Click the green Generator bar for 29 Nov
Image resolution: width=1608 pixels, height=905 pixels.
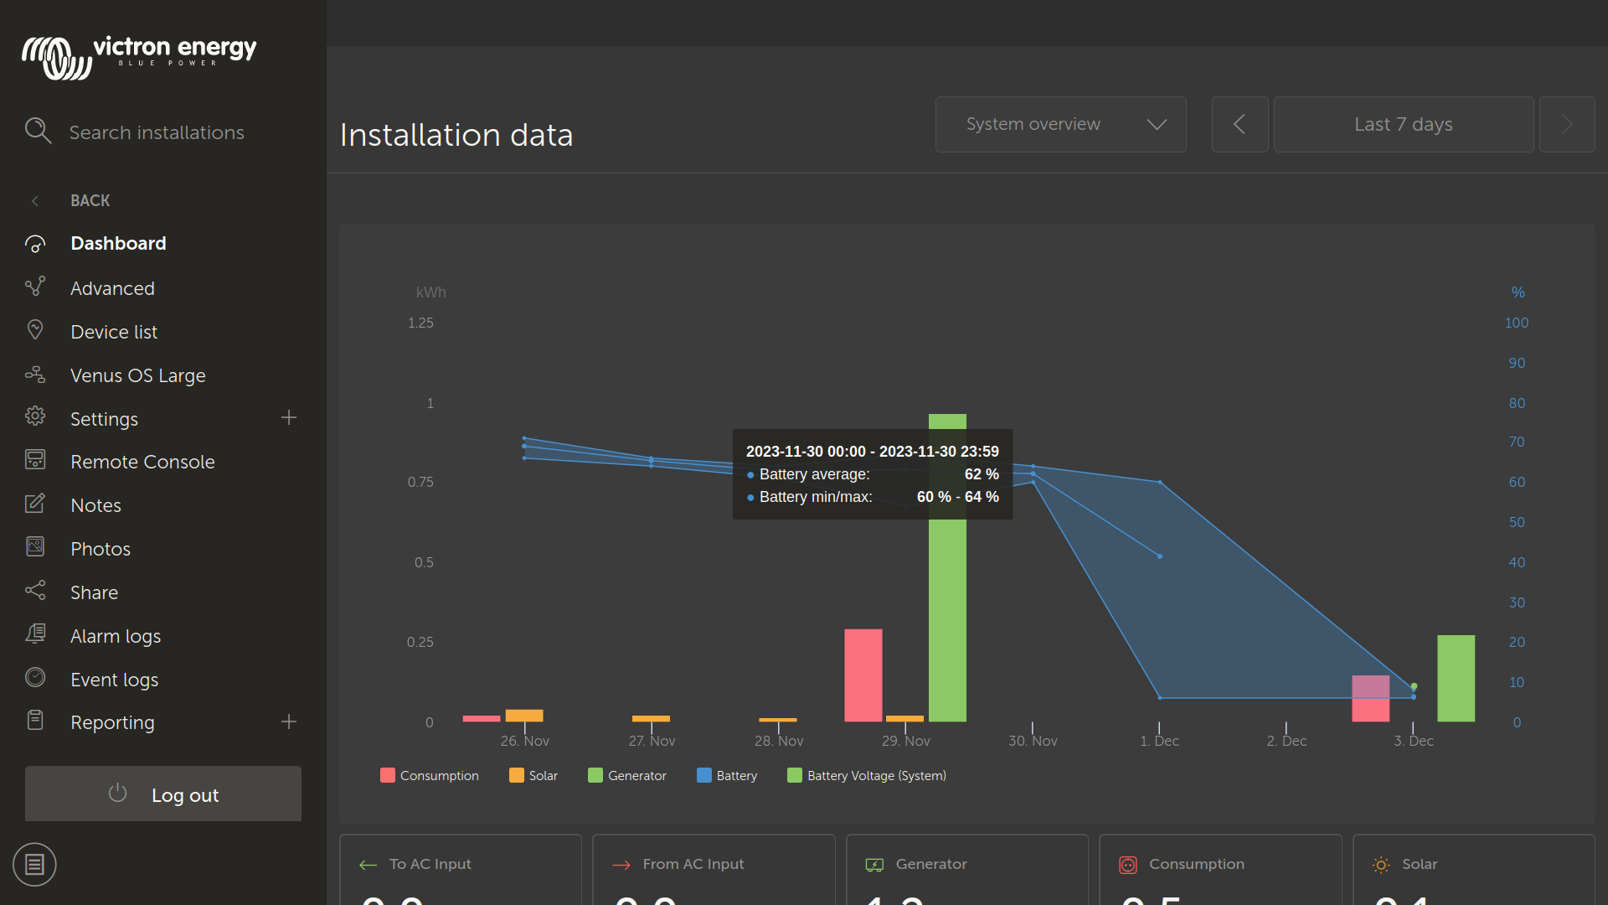[x=947, y=620]
